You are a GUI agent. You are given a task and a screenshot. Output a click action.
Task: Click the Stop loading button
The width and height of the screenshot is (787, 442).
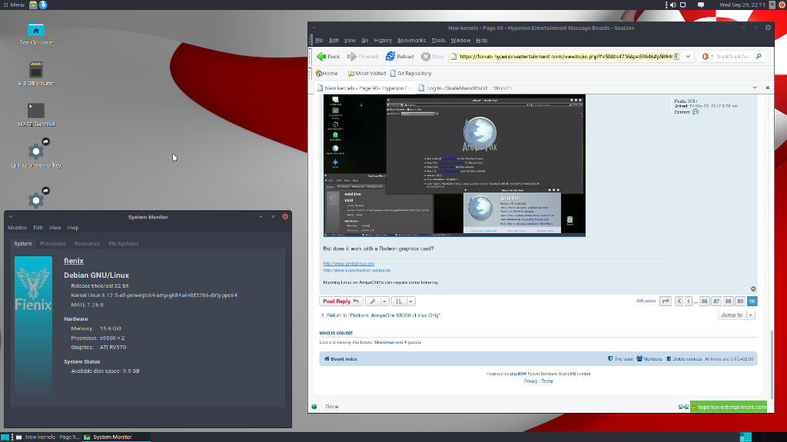(433, 57)
